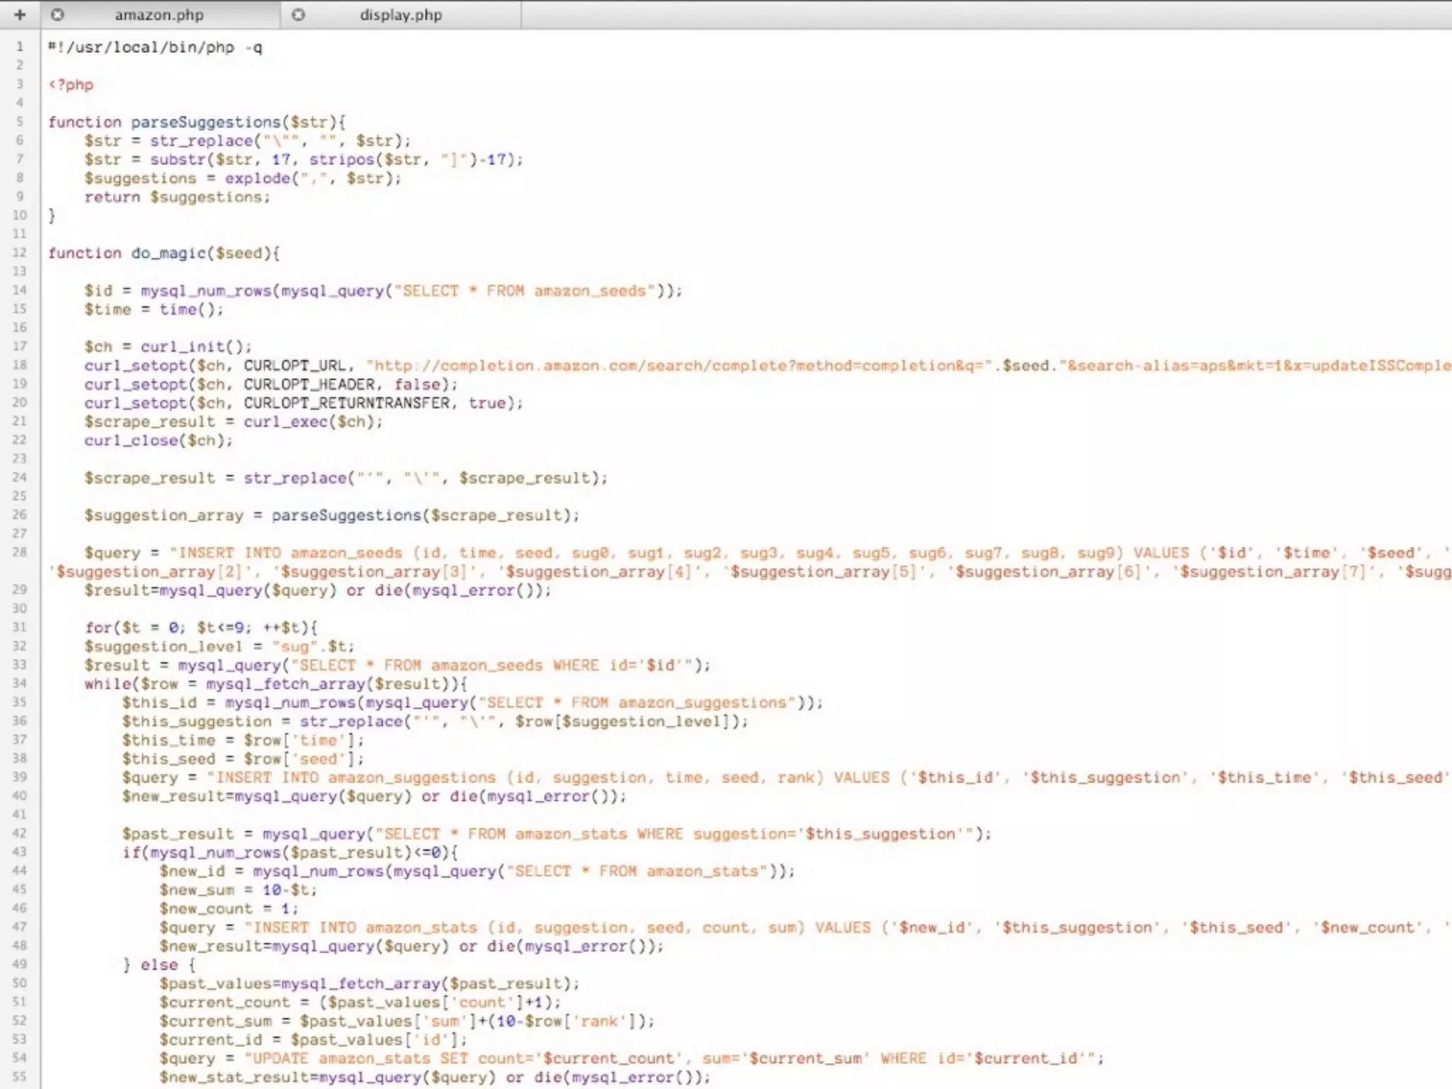Place cursor on the parseSuggestions function name
Screen dimensions: 1452x1089
[206, 122]
